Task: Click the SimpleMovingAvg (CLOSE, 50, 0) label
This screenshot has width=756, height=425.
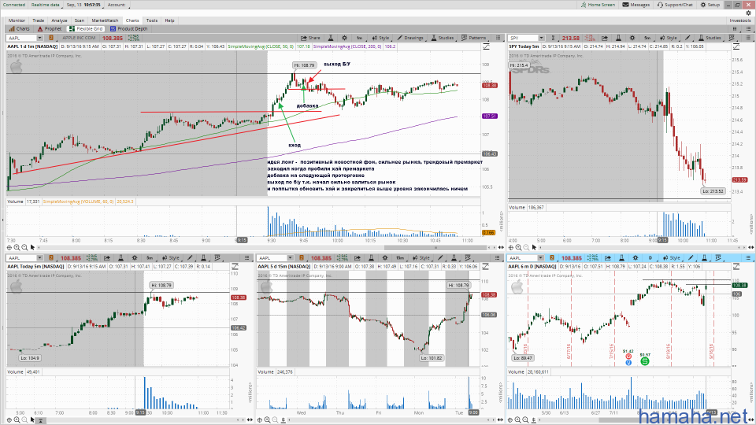Action: 261,46
